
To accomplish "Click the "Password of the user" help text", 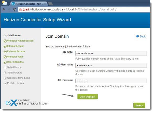I will (x=109, y=88).
